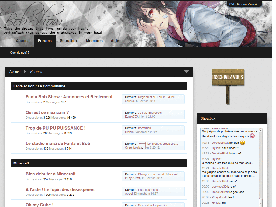
Task: Open the Aide tab
Action: click(x=115, y=41)
